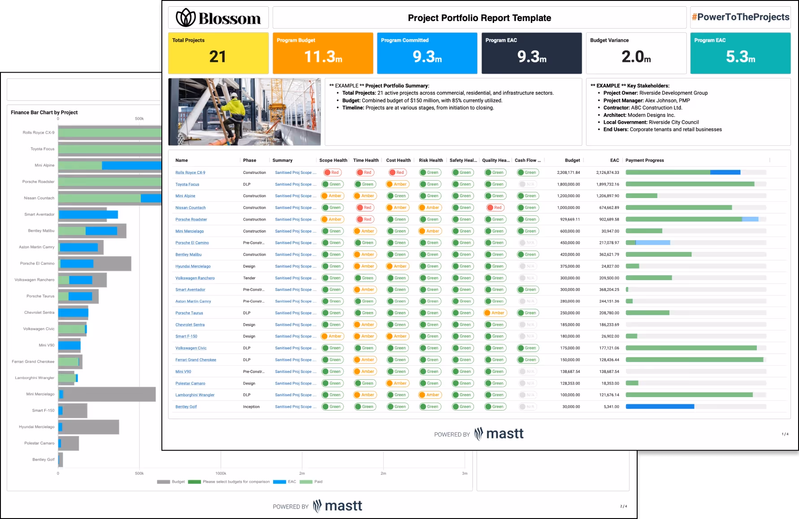
Task: Click the Toyota Focus Sanitised Proj Scope summary
Action: [x=295, y=184]
